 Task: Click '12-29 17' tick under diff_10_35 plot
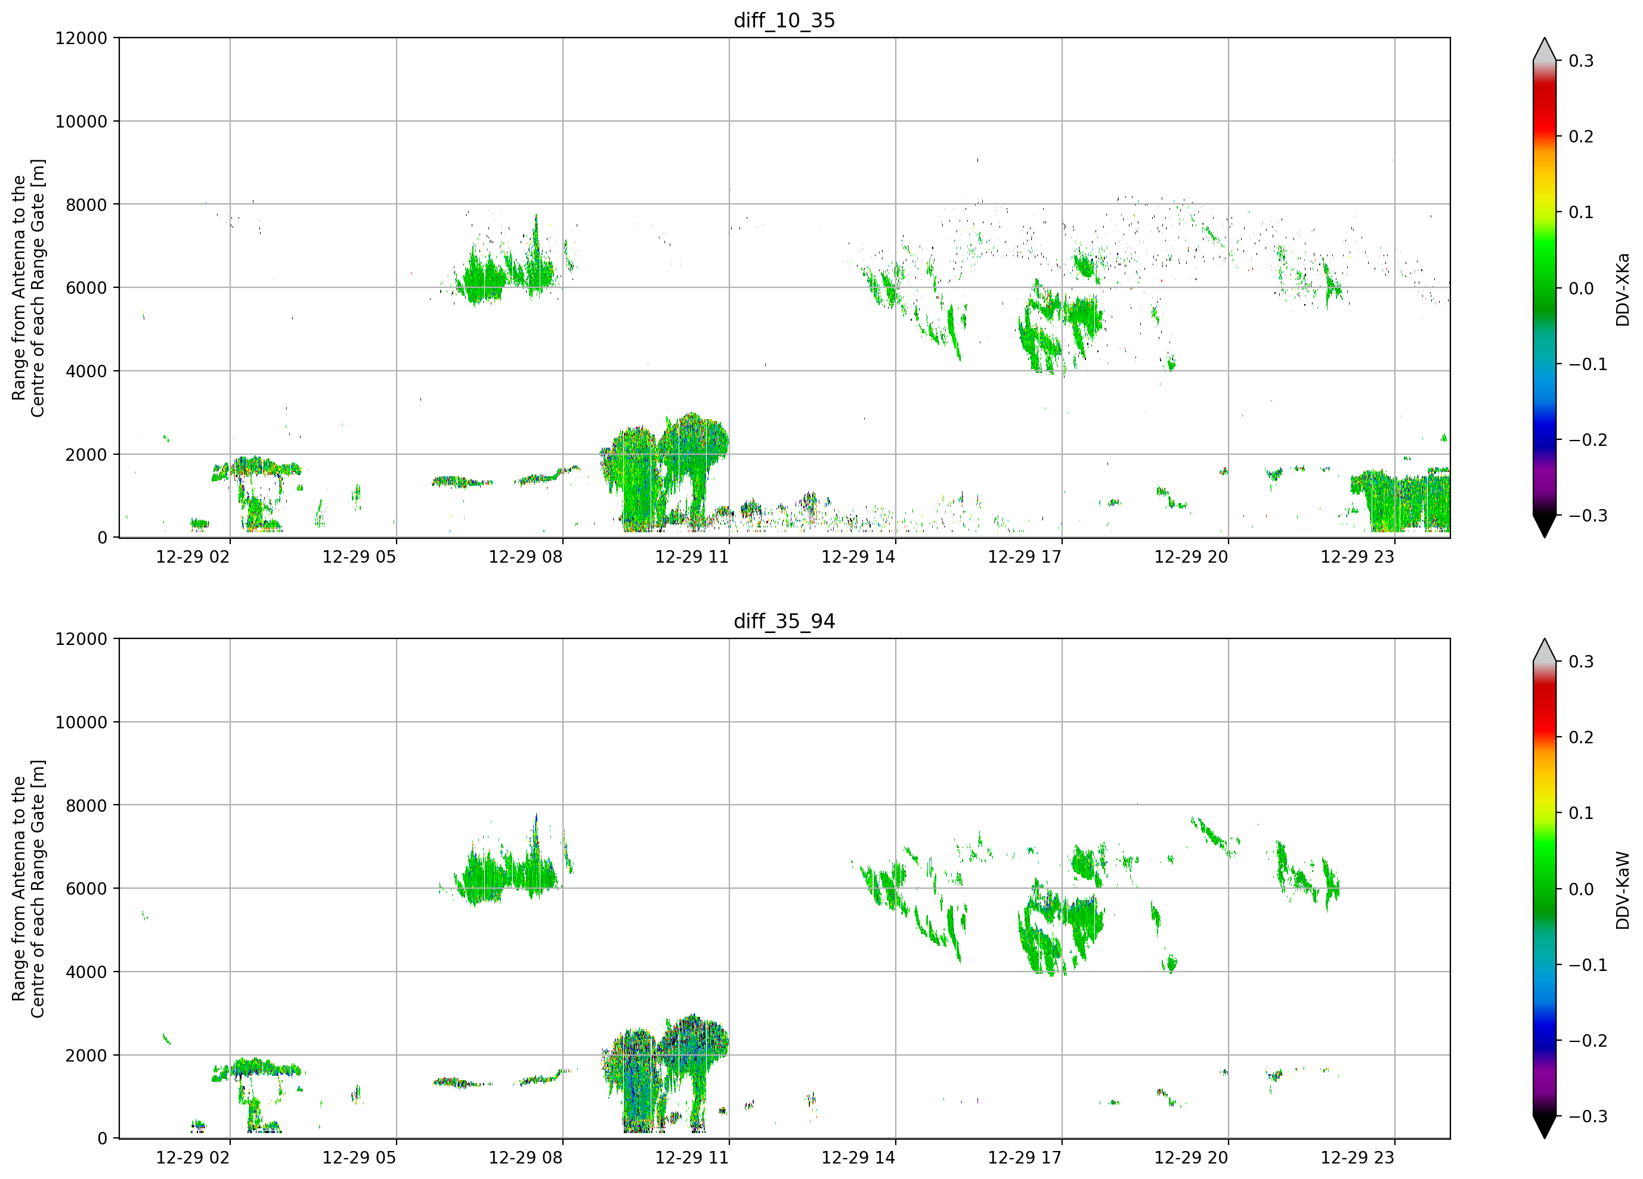1025,557
